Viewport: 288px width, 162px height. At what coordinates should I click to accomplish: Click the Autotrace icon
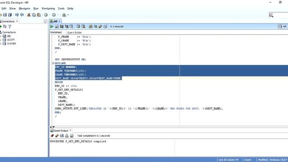[x=67, y=27]
